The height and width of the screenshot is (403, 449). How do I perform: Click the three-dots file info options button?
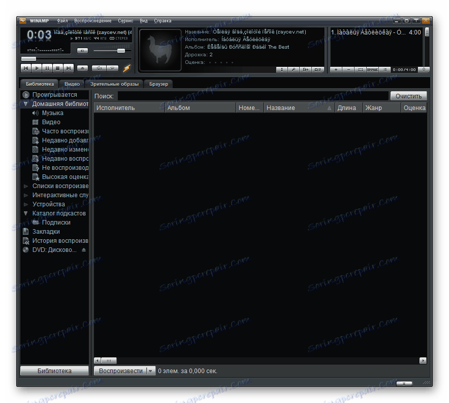[282, 69]
